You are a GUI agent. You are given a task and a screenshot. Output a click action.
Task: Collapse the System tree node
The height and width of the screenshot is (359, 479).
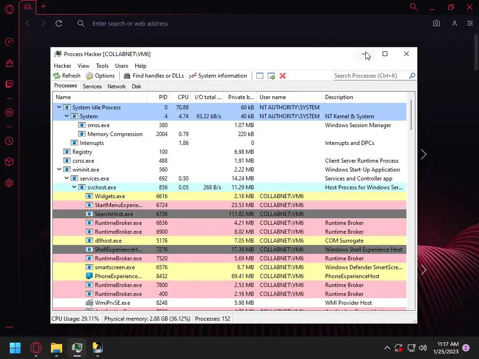click(x=66, y=116)
